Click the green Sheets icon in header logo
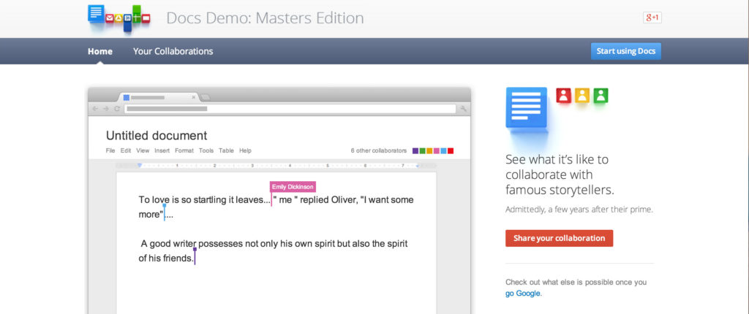 point(137,15)
